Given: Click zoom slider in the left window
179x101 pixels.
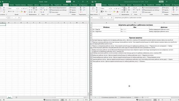Looking at the screenshot, I should (x=78, y=100).
